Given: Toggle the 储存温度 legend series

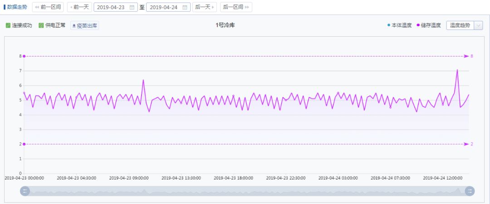Looking at the screenshot, I should (x=428, y=25).
